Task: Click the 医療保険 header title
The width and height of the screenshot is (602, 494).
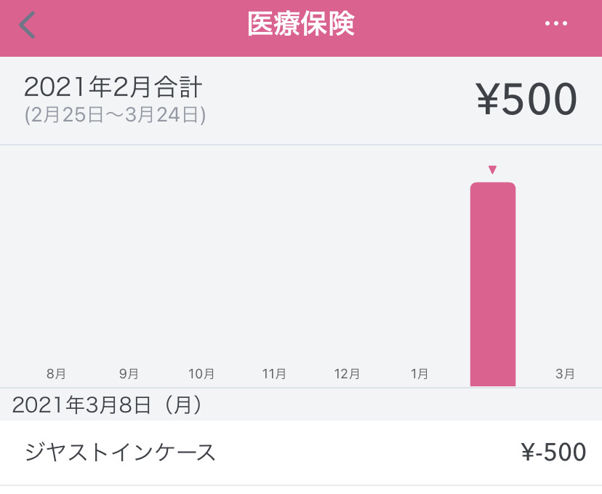Action: pos(301,25)
